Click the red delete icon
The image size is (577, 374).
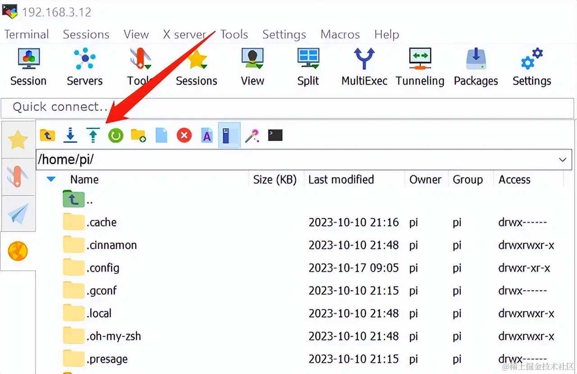tap(184, 135)
